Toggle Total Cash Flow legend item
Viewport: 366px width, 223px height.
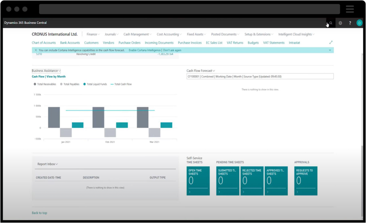(x=121, y=84)
